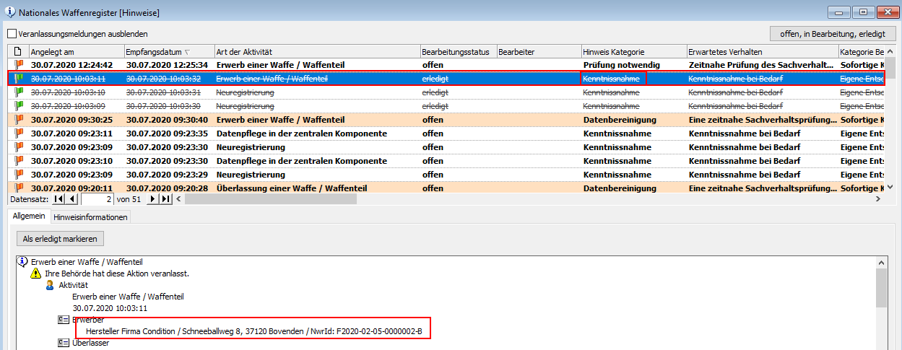Click the orange flag on the 12:24:42 row
This screenshot has width=902, height=350.
click(x=19, y=65)
